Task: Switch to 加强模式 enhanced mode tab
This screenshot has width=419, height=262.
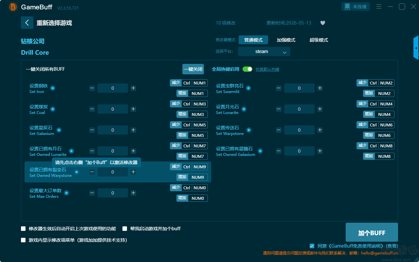Action: click(x=286, y=40)
